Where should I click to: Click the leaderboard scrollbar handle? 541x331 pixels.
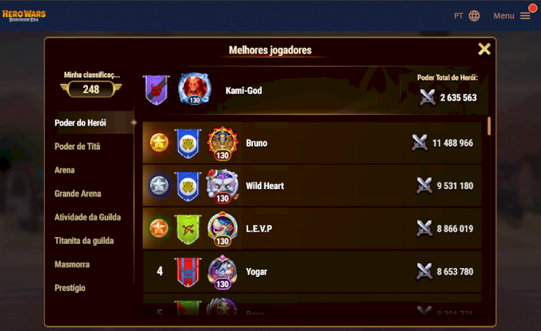pyautogui.click(x=489, y=126)
